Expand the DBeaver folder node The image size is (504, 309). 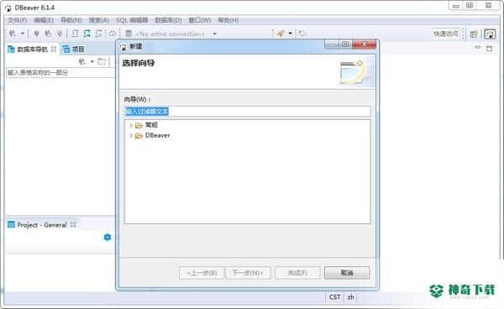click(x=131, y=135)
